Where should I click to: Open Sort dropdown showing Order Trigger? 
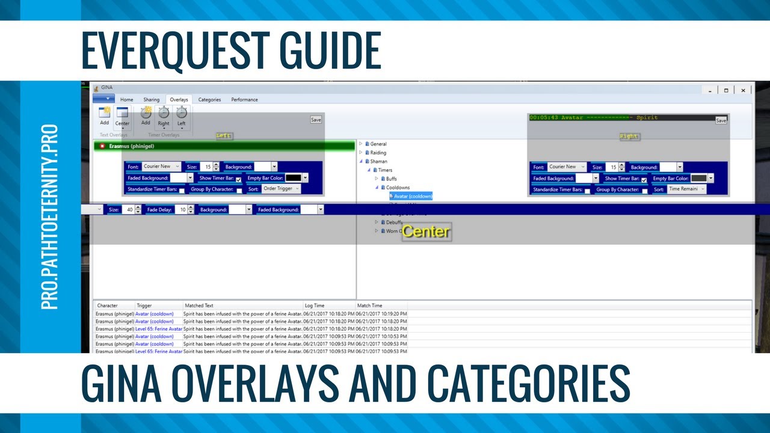[x=281, y=189]
